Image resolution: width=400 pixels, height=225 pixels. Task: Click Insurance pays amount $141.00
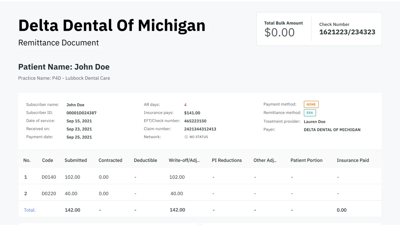pos(192,113)
